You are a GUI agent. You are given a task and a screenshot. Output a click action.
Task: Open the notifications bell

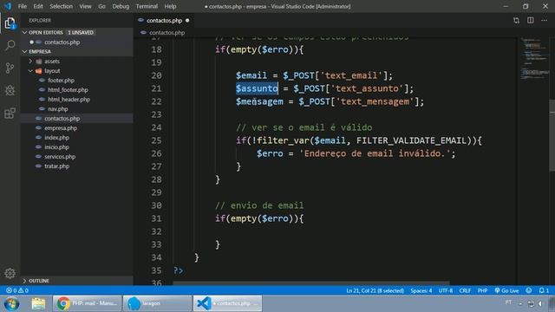pyautogui.click(x=544, y=290)
